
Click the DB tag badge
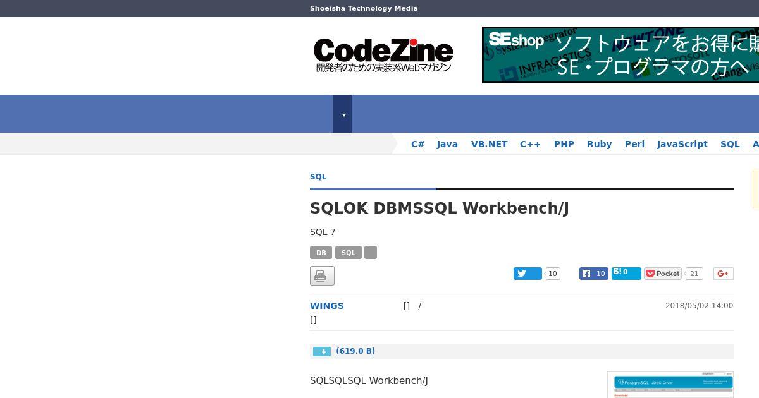(x=321, y=253)
